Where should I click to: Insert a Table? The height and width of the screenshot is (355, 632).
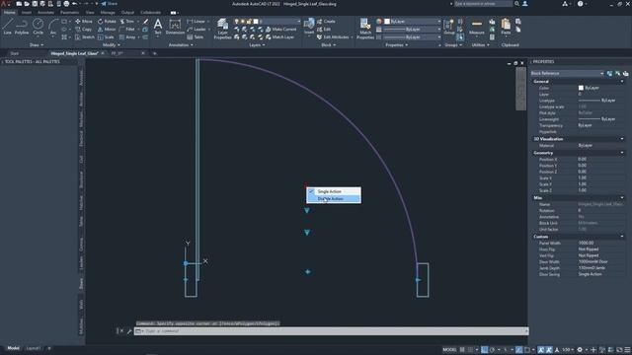point(196,37)
